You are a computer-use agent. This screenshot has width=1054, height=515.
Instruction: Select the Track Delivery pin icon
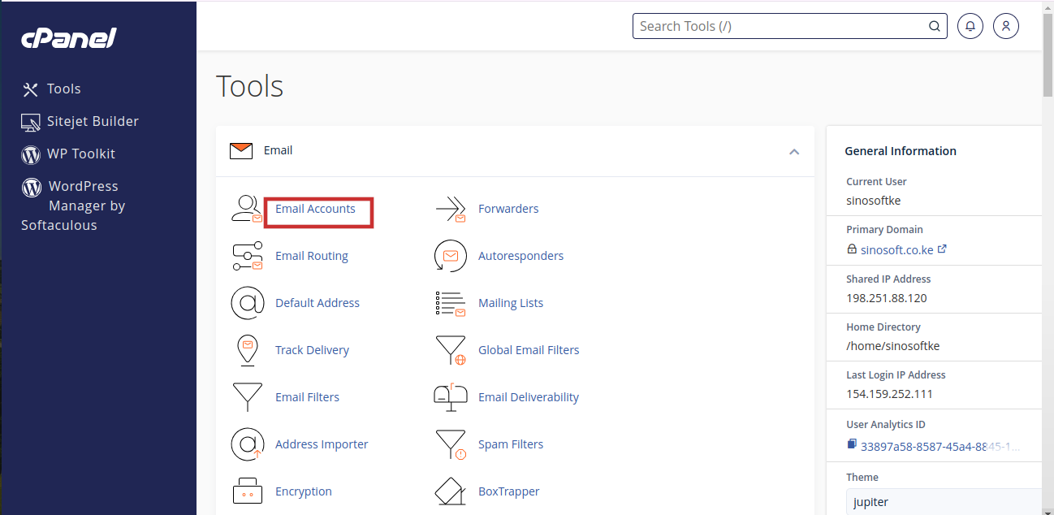pos(247,350)
